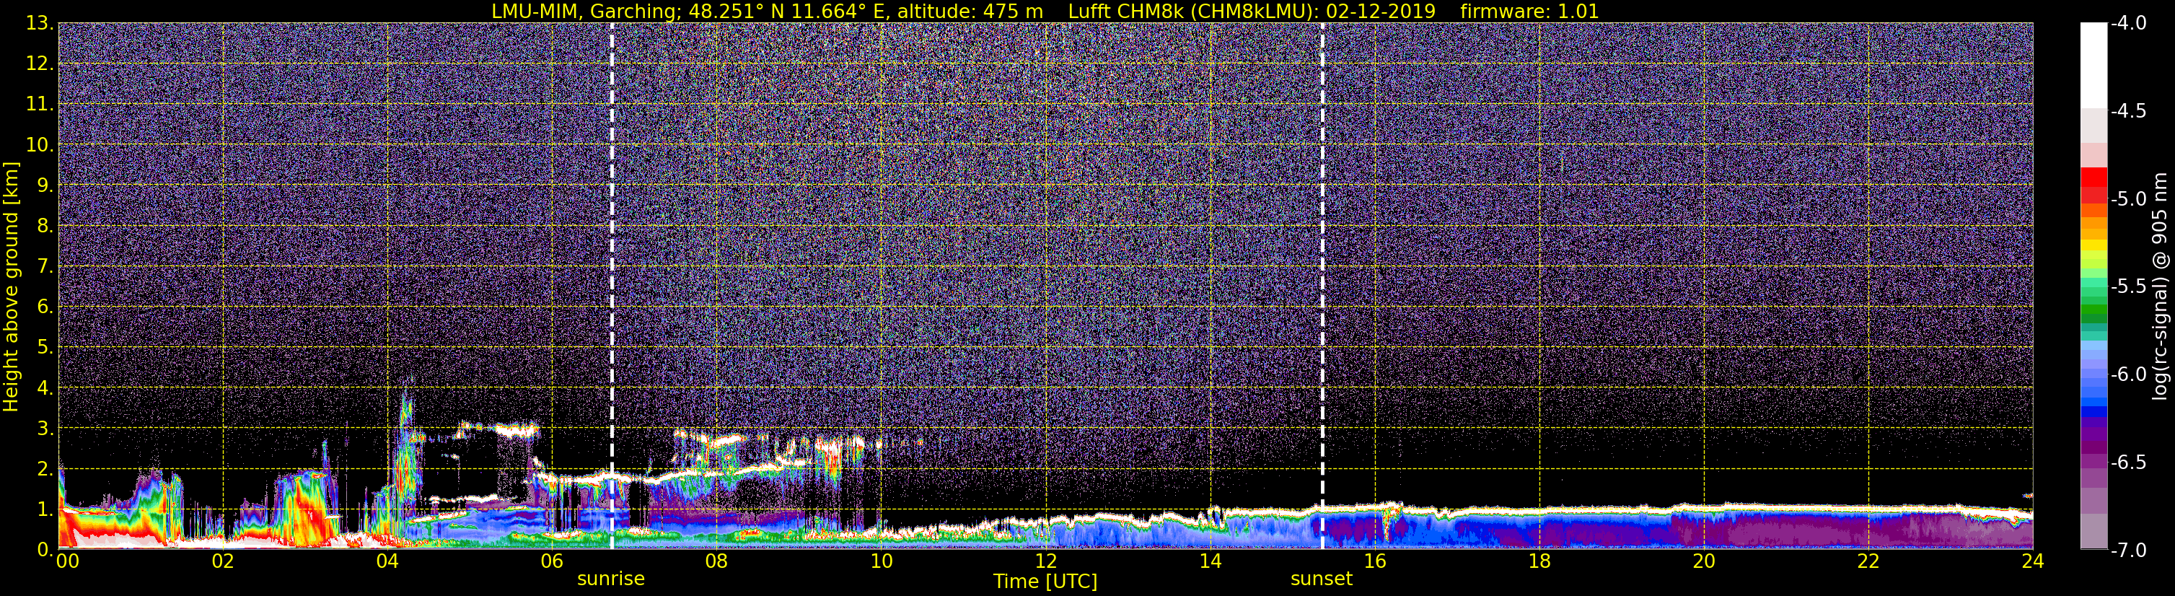
Task: Click the height axis tick label 5
Action: pos(45,347)
